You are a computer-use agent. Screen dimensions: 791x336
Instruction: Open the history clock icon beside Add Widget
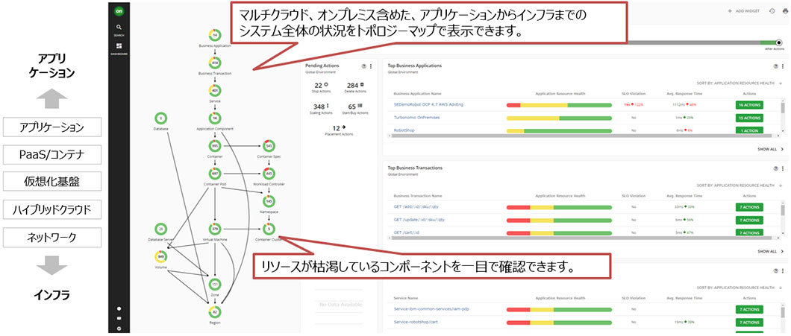[772, 11]
